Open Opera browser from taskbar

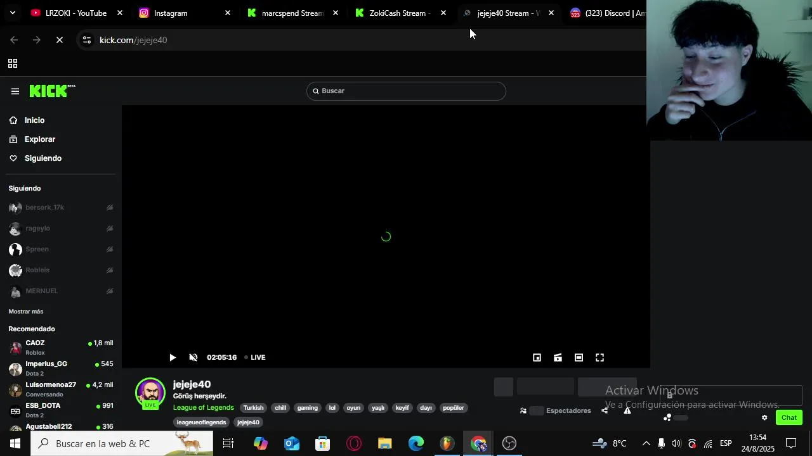click(x=353, y=443)
